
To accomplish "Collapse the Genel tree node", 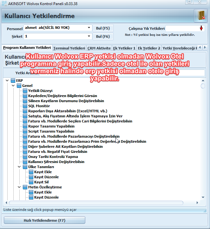I will click(x=13, y=86).
